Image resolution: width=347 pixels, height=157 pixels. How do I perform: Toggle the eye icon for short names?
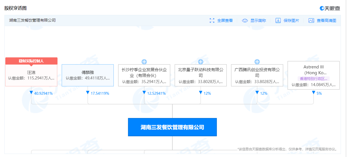(245, 20)
